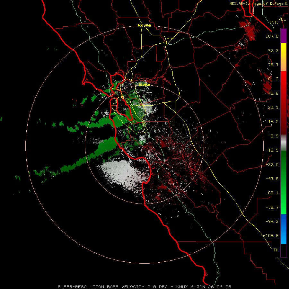This screenshot has width=289, height=289.
Task: Select the -32.0 legend value
Action: pyautogui.click(x=272, y=165)
